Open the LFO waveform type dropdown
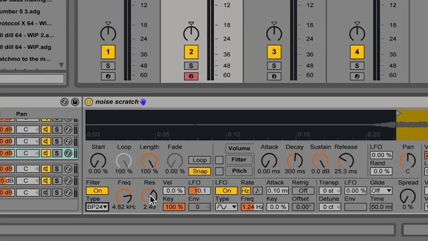The image size is (428, 241). tap(226, 207)
